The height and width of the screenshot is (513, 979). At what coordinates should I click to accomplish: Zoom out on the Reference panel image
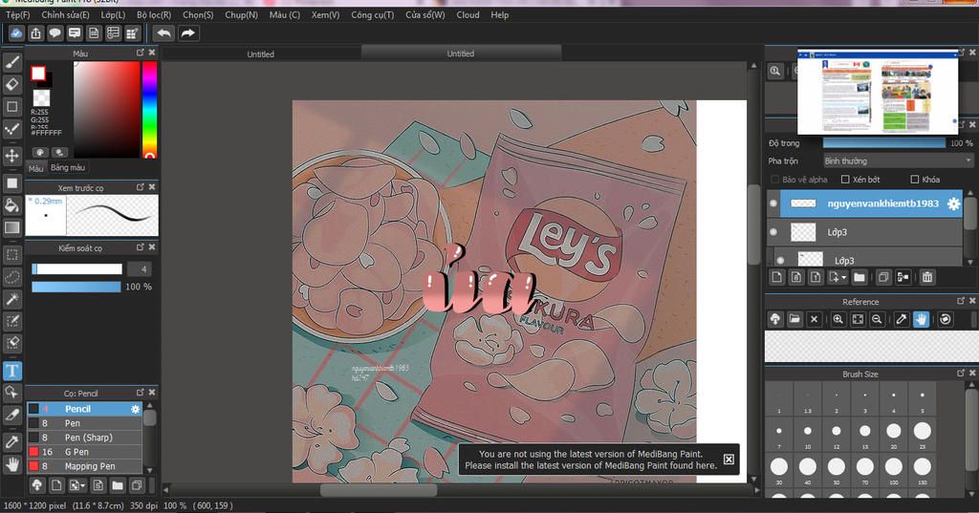(878, 319)
